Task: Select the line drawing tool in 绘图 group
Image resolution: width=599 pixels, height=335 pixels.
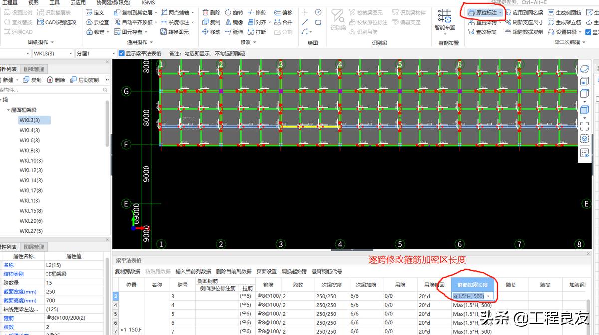Action: coord(305,22)
